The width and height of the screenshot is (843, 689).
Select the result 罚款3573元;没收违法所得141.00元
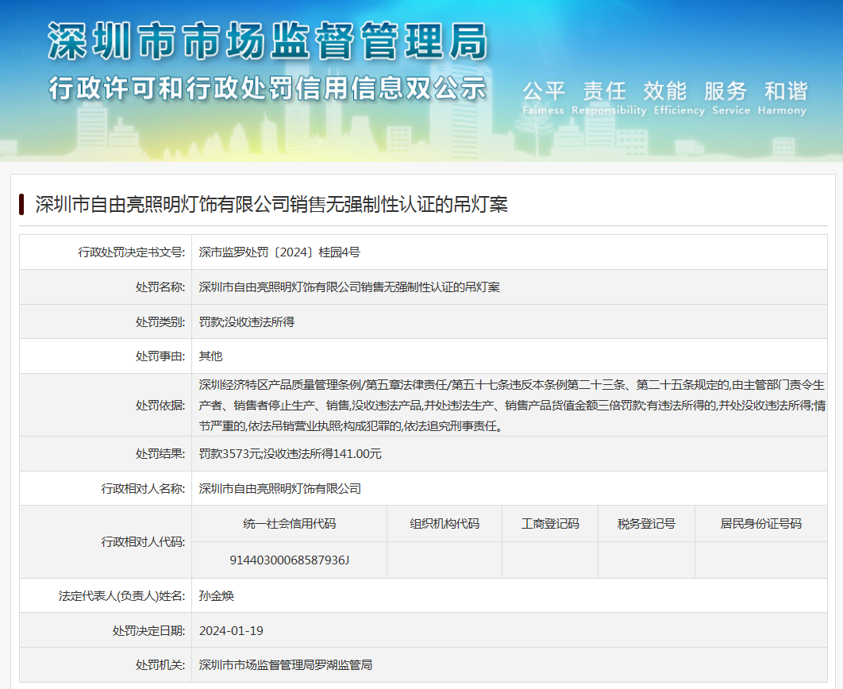click(x=291, y=453)
